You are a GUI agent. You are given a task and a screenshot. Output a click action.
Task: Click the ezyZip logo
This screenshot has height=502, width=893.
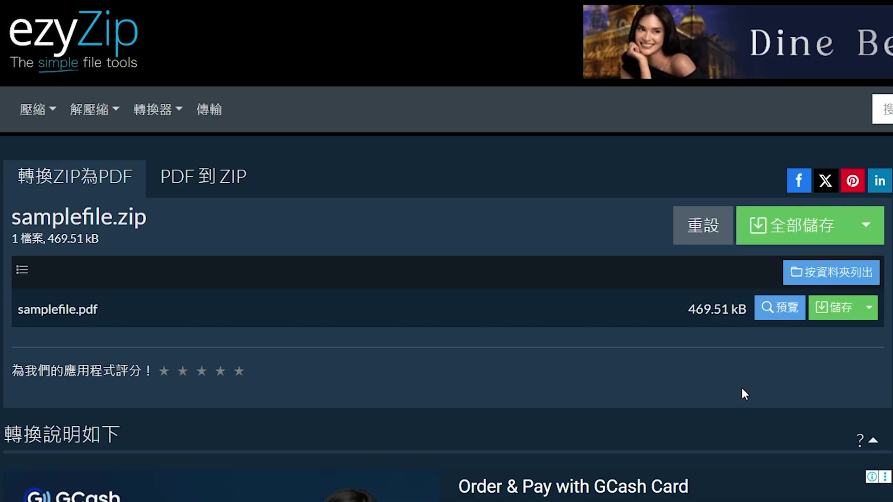point(73,41)
